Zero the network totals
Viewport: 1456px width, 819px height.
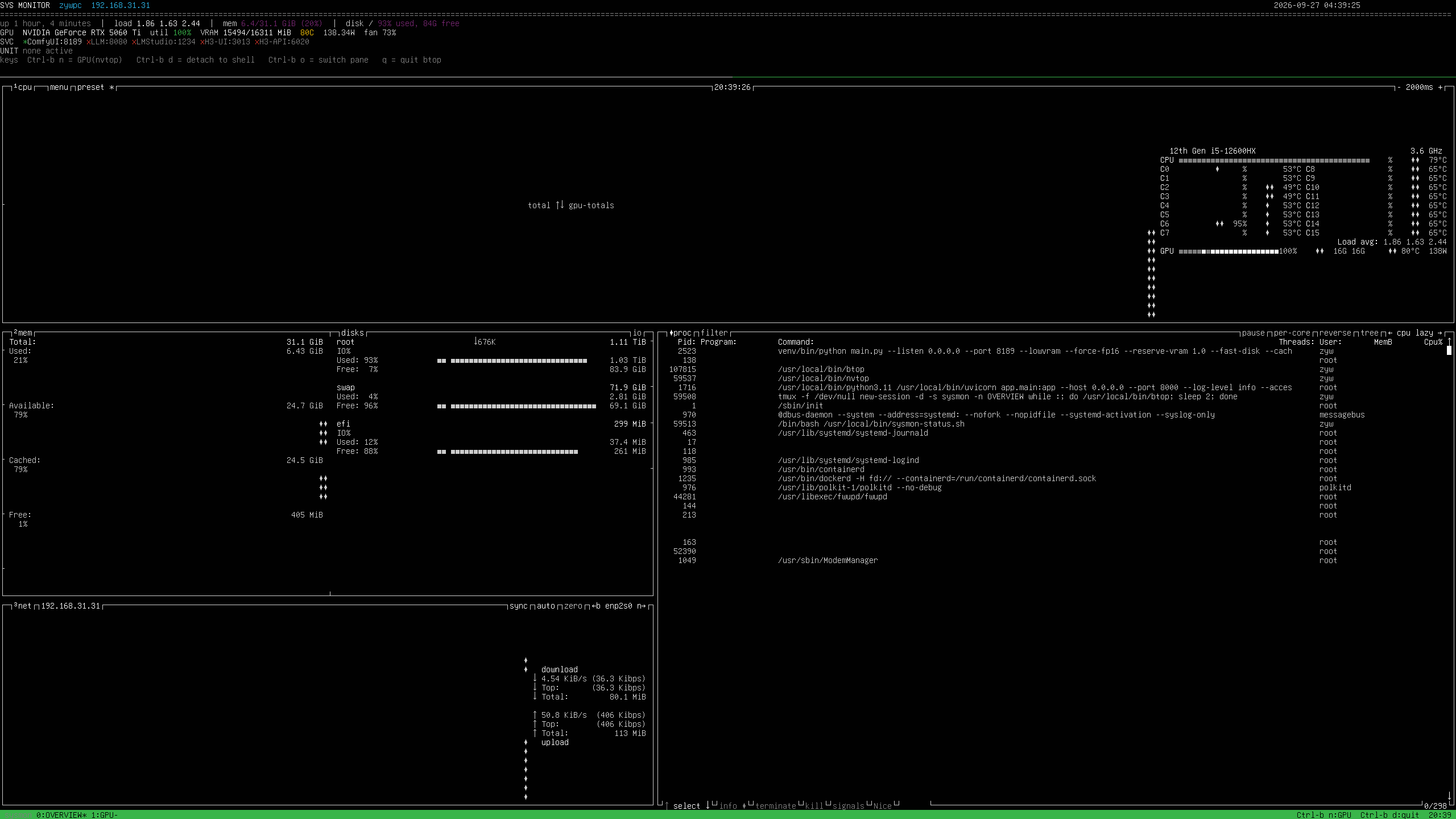tap(573, 606)
